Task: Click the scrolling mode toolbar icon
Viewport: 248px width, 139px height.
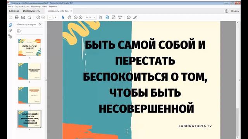Action: (x=120, y=17)
